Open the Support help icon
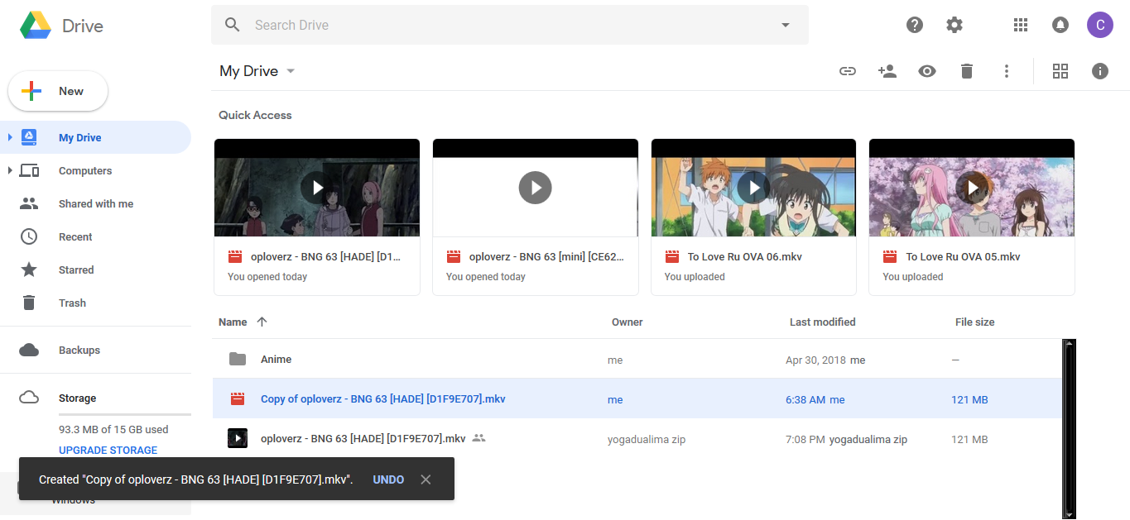Screen dimensions: 1130x520 click(915, 25)
